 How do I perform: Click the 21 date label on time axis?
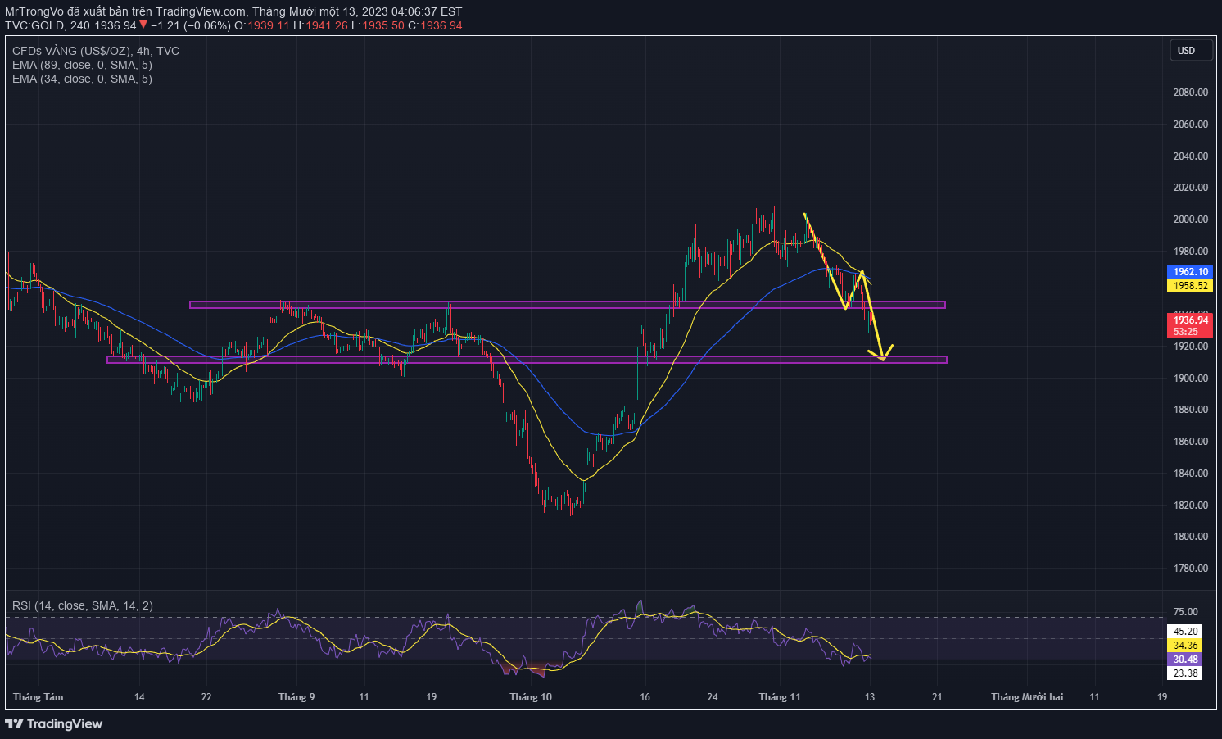[937, 697]
